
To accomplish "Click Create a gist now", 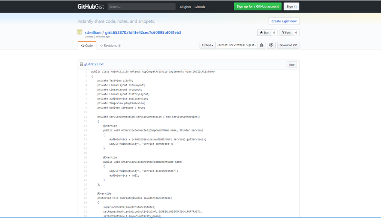I will tap(284, 21).
